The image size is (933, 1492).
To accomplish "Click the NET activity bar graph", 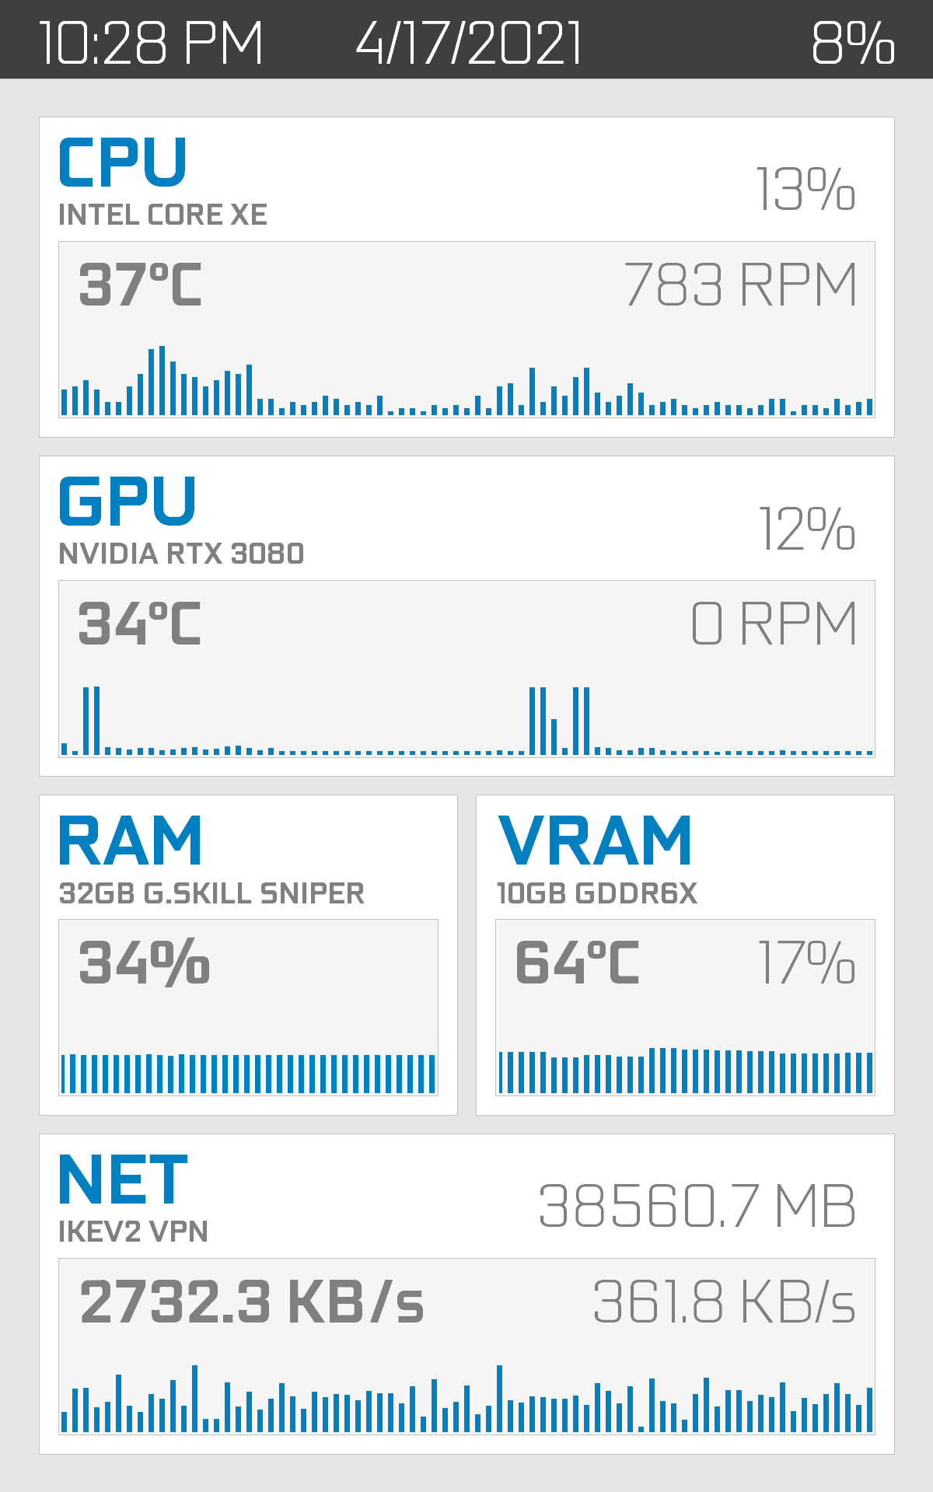I will [x=466, y=1399].
